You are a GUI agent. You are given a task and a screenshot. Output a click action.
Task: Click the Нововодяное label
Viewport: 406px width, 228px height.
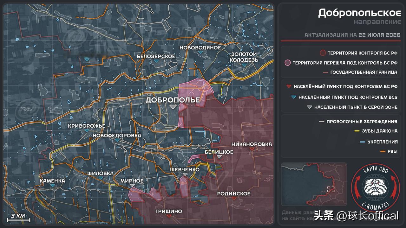coord(200,47)
